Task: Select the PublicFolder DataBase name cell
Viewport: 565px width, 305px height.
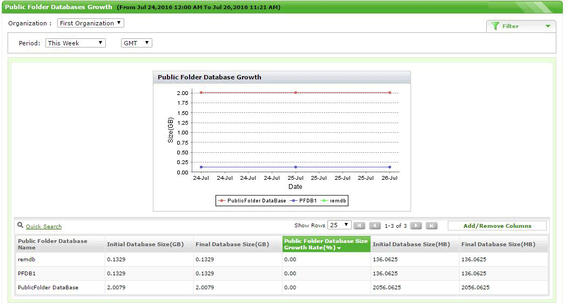Action: click(x=60, y=287)
